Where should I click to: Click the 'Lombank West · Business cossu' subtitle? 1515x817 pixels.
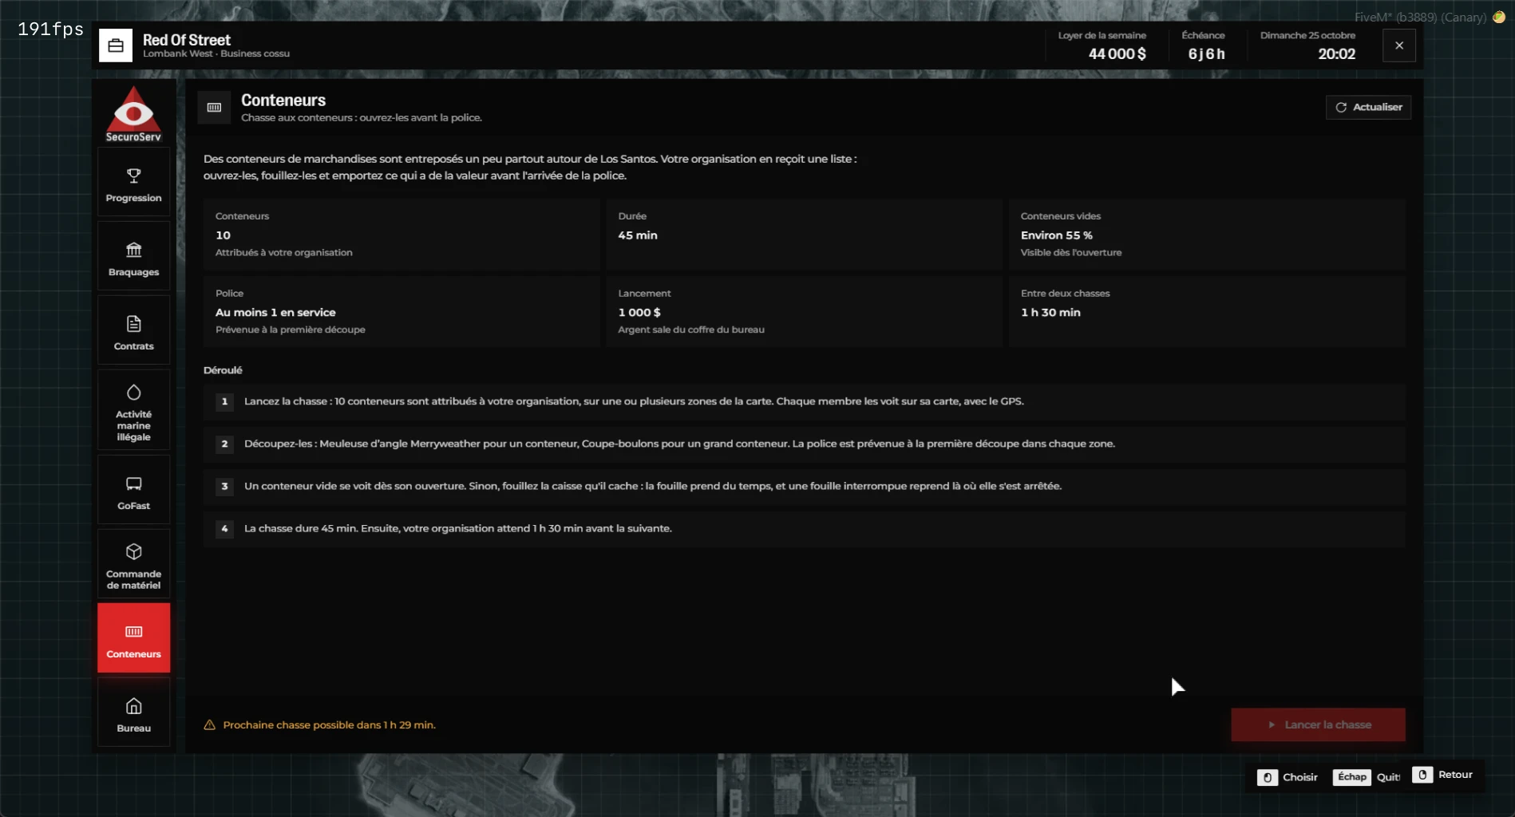[x=216, y=53]
